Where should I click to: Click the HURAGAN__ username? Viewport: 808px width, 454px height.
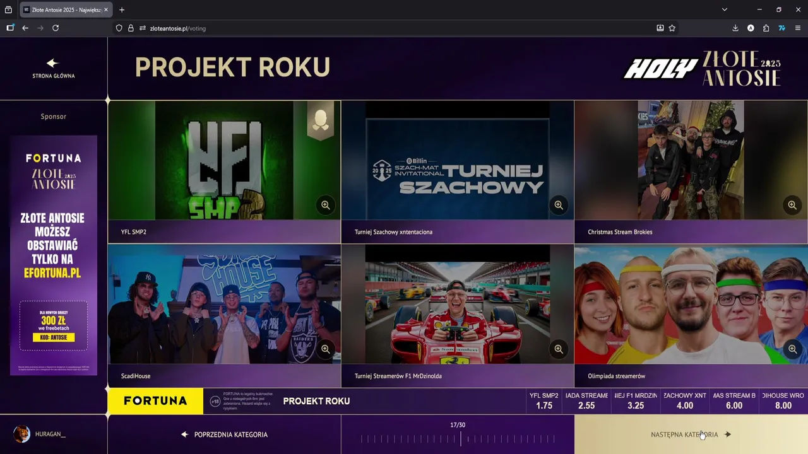coord(50,434)
